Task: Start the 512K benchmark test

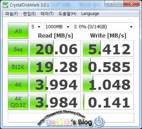Action: point(18,66)
